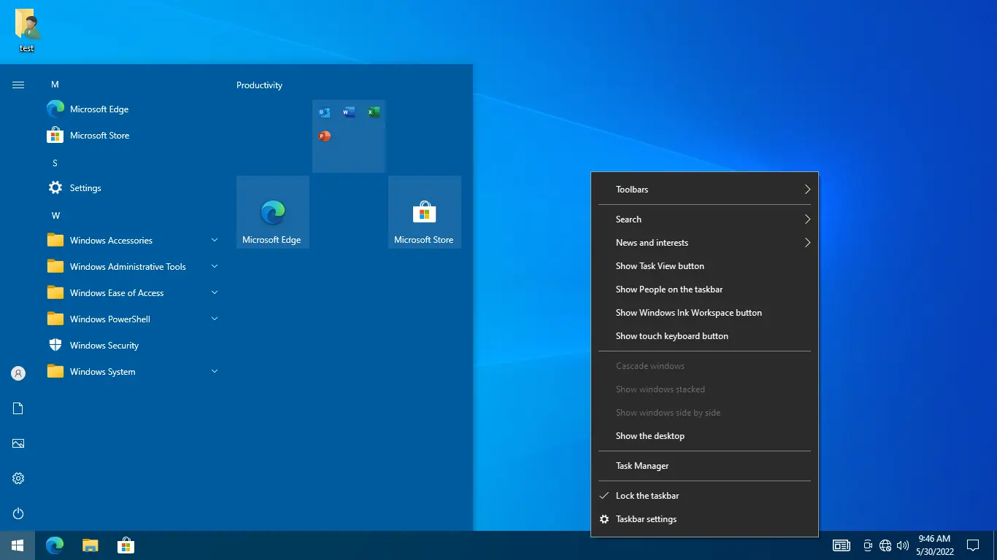This screenshot has width=997, height=560.
Task: Launch Microsoft Store from the taskbar
Action: (126, 545)
